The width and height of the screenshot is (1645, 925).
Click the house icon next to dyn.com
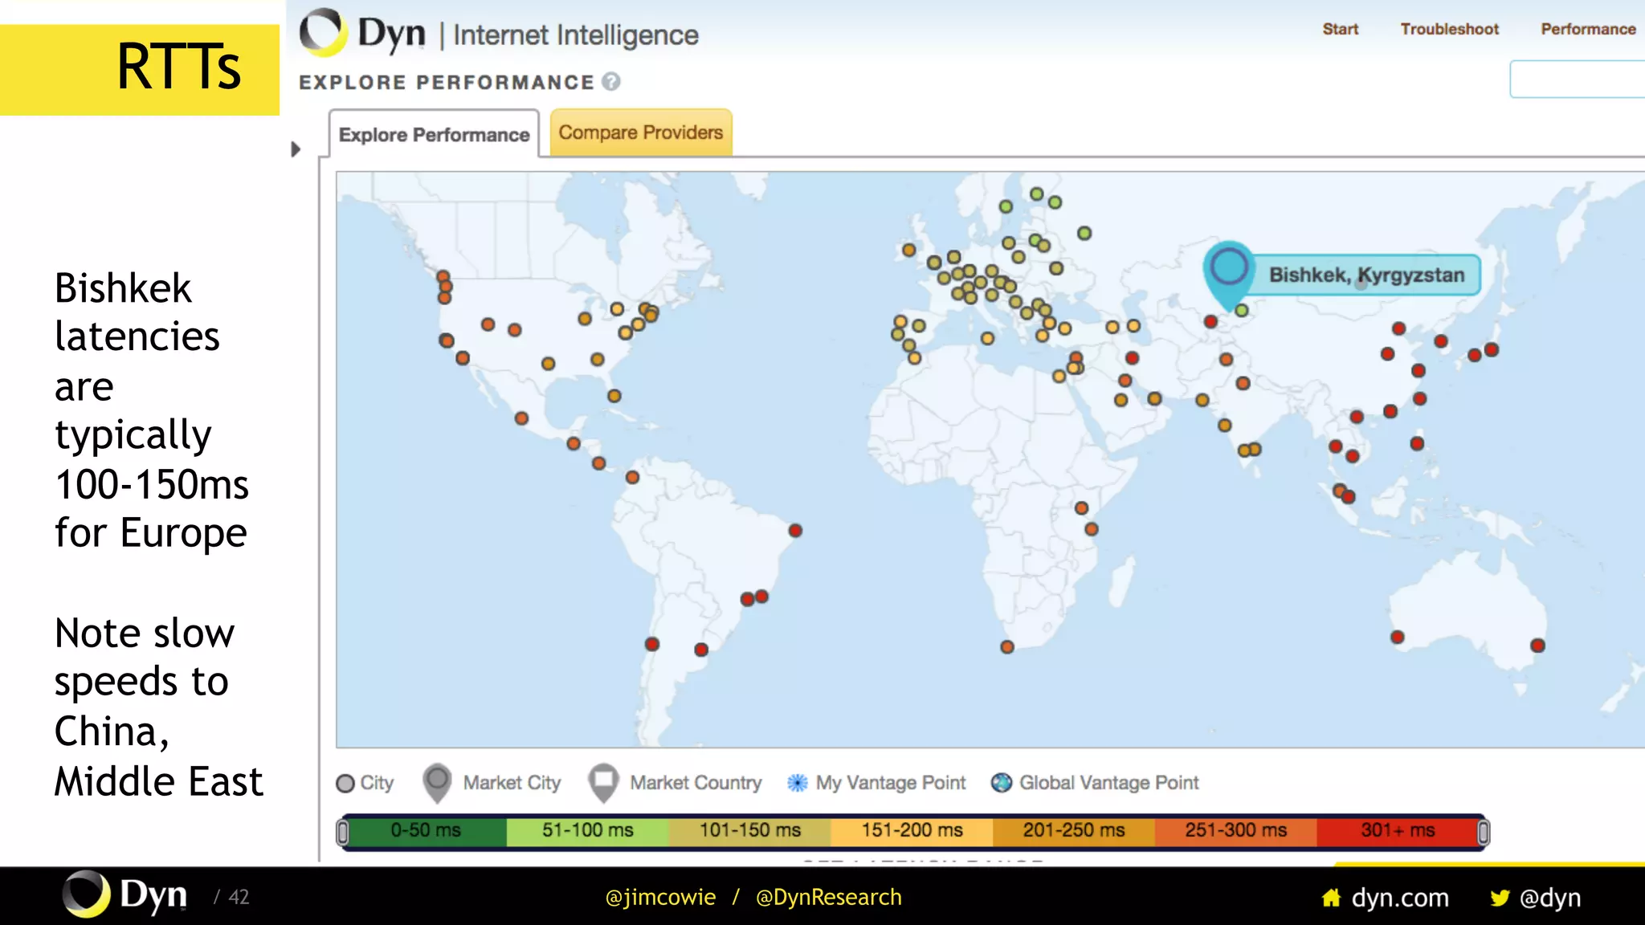pyautogui.click(x=1331, y=898)
